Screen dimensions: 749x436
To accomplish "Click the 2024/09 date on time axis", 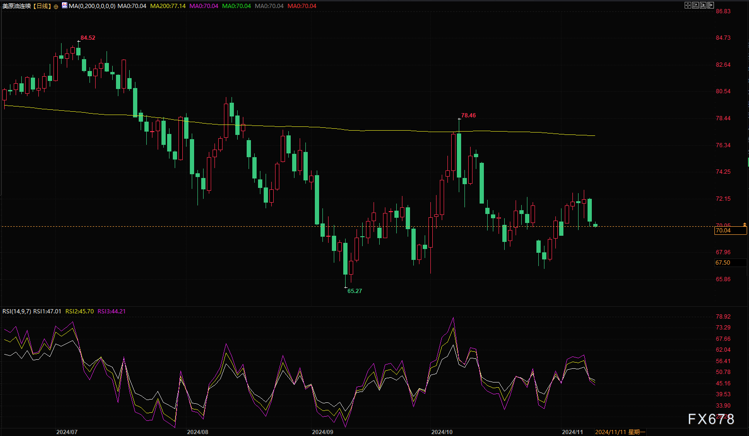I will tap(322, 432).
